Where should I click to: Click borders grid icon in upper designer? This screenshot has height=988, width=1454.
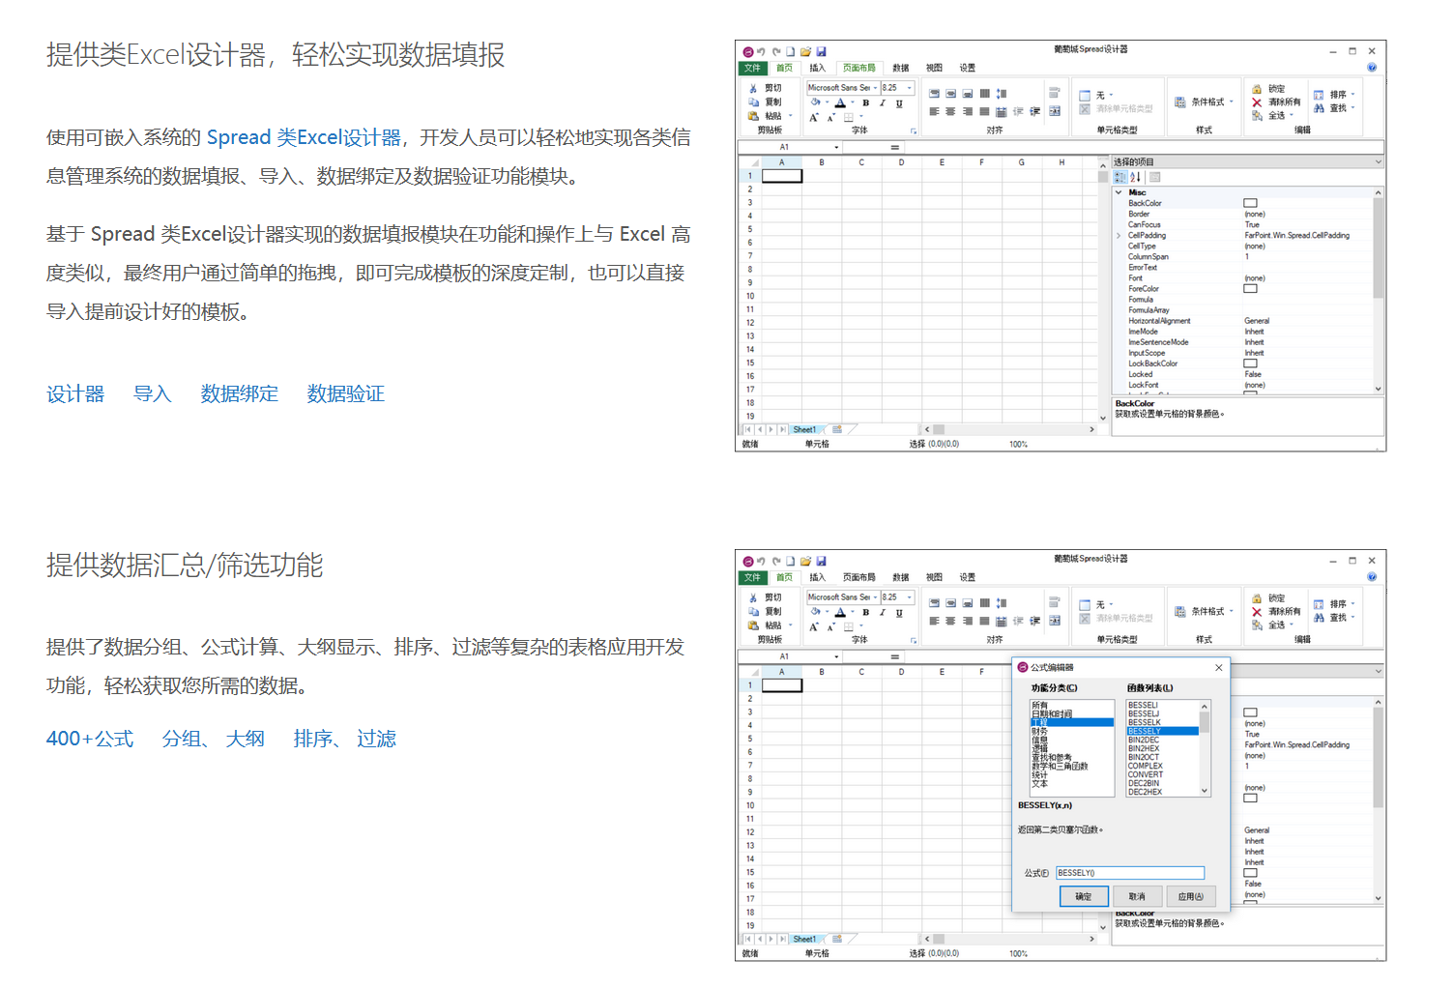[849, 117]
